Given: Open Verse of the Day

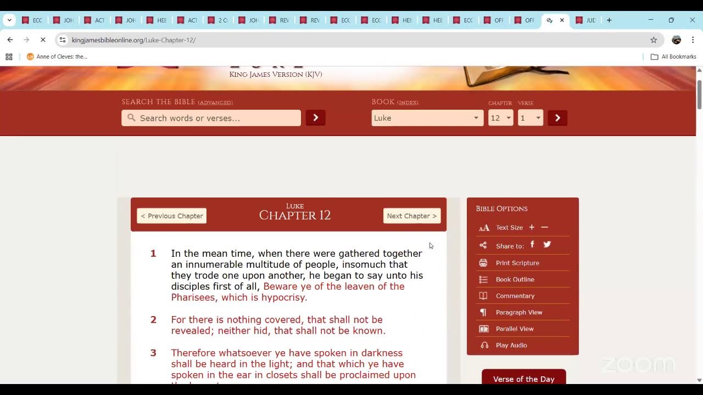Looking at the screenshot, I should click(x=524, y=379).
